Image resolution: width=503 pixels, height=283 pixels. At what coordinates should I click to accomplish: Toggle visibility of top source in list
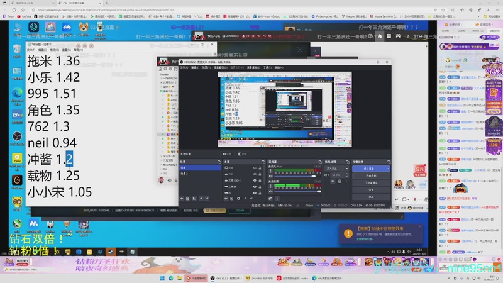tap(255, 168)
